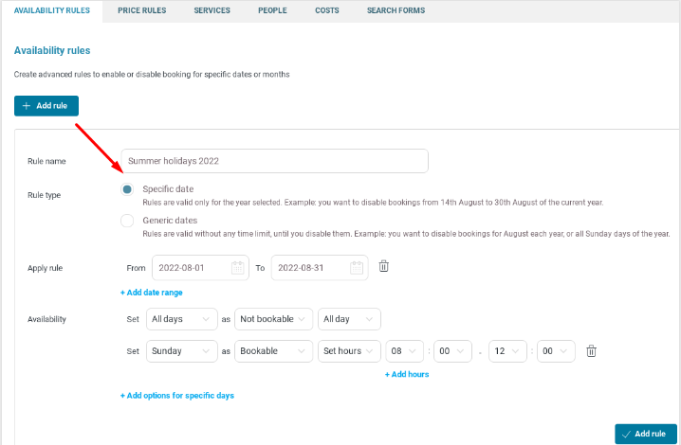Image resolution: width=681 pixels, height=445 pixels.
Task: Click the Rule name input field
Action: 274,161
